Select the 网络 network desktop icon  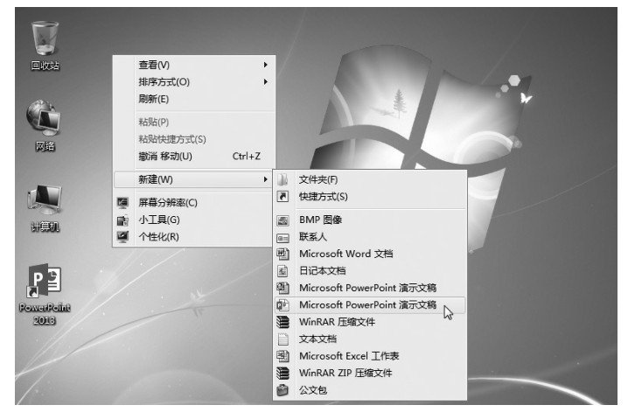pyautogui.click(x=44, y=126)
